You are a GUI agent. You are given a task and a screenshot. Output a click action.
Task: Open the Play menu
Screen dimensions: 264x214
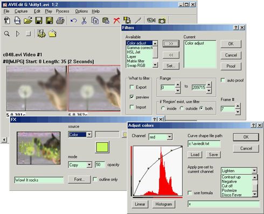(48, 11)
